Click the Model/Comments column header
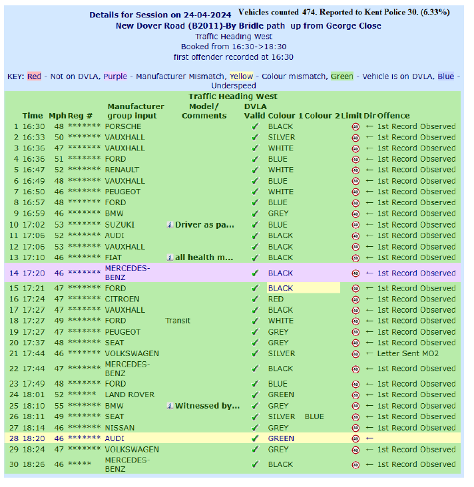The width and height of the screenshot is (474, 487). [x=204, y=111]
